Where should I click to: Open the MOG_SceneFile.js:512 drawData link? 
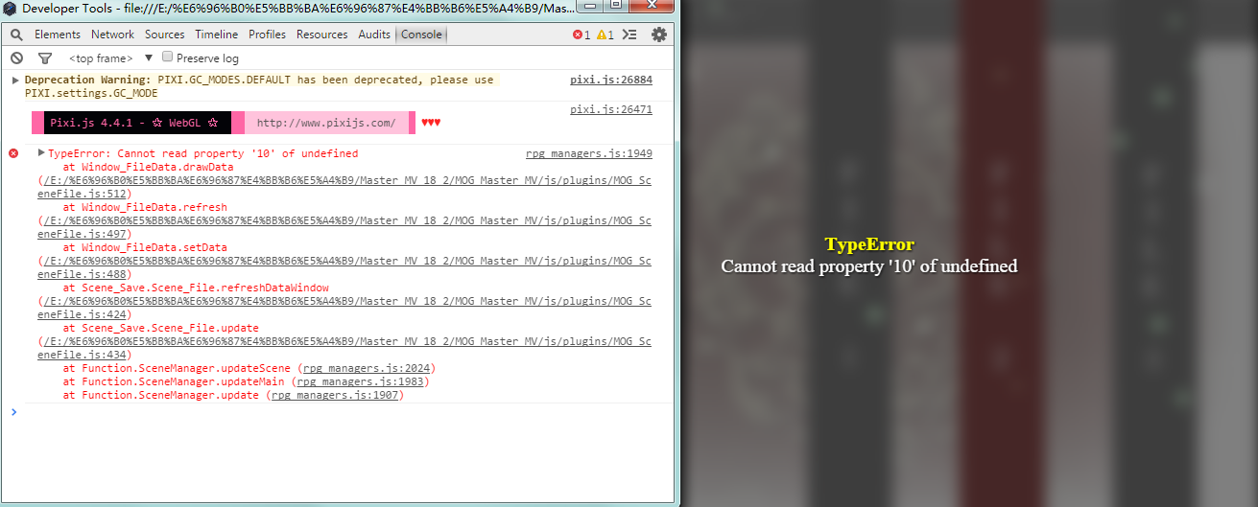pos(345,187)
